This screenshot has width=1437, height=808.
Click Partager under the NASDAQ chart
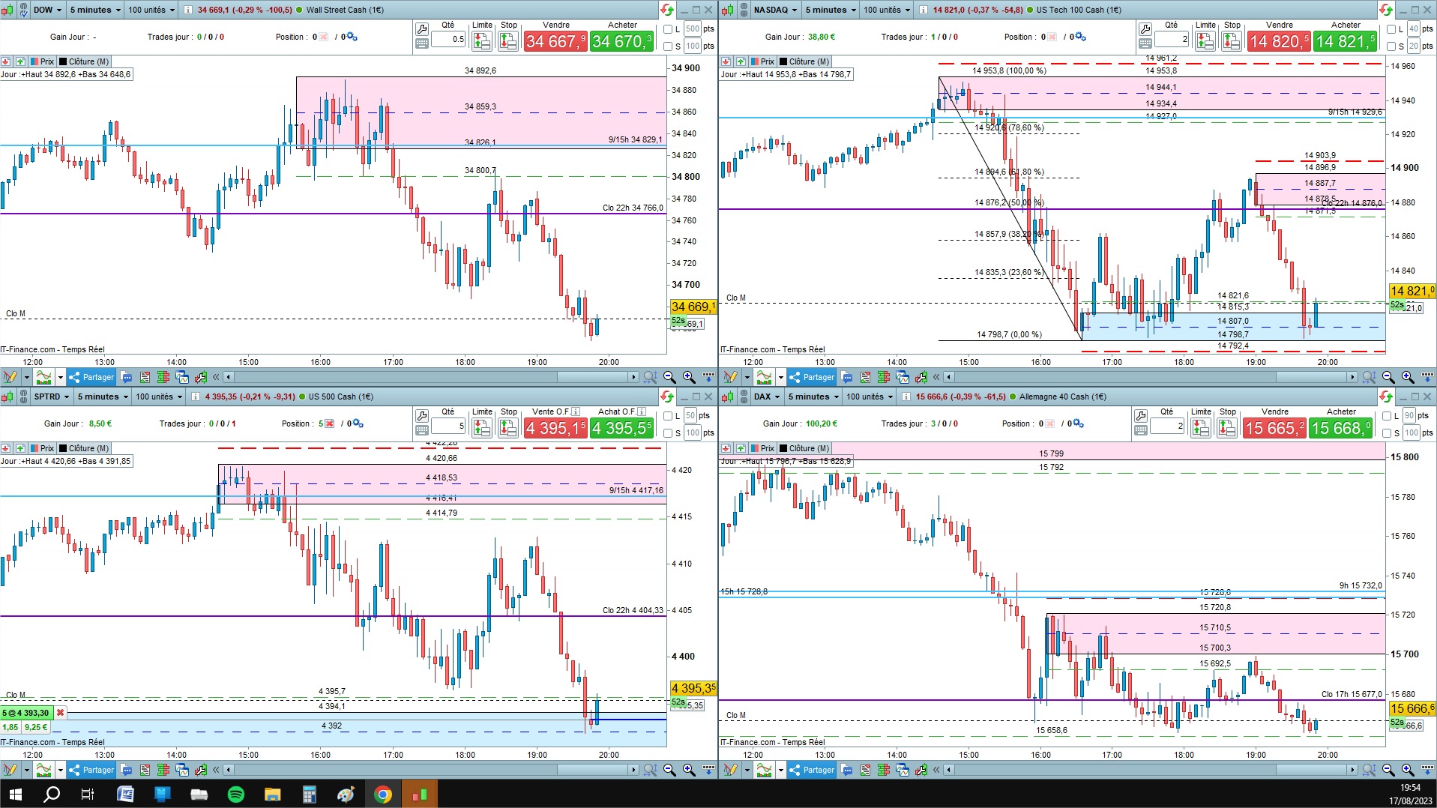tap(811, 377)
